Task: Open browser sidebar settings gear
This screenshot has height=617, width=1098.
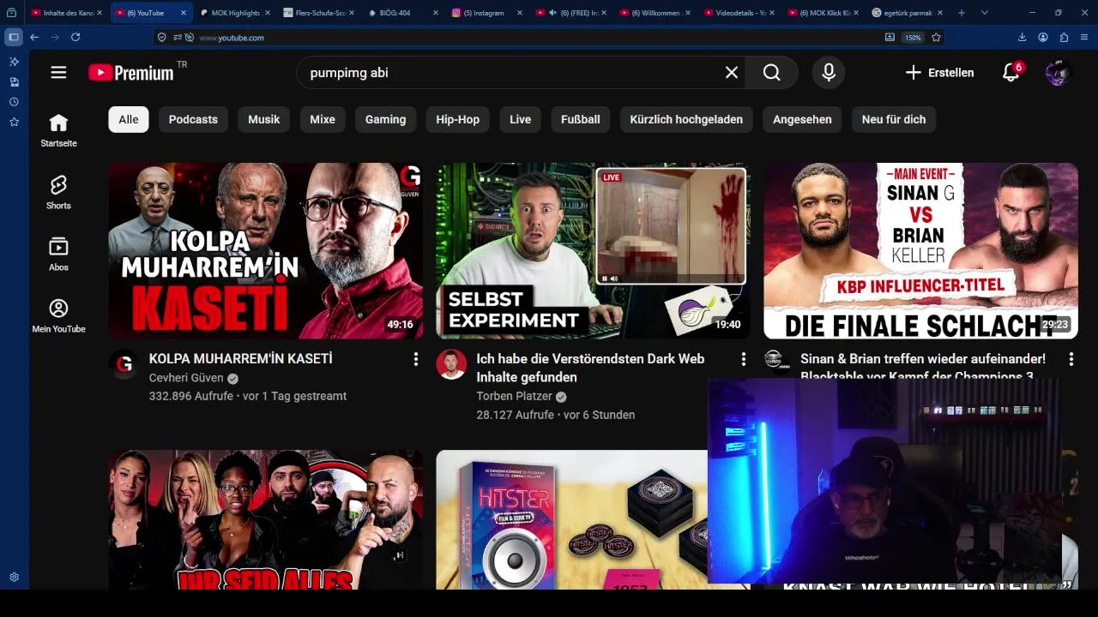Action: (x=14, y=578)
